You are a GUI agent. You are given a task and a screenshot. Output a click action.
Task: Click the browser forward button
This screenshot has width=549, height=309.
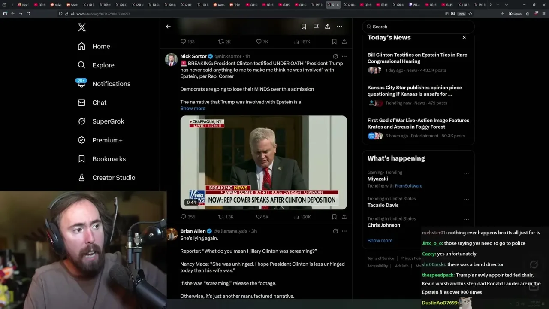20,14
